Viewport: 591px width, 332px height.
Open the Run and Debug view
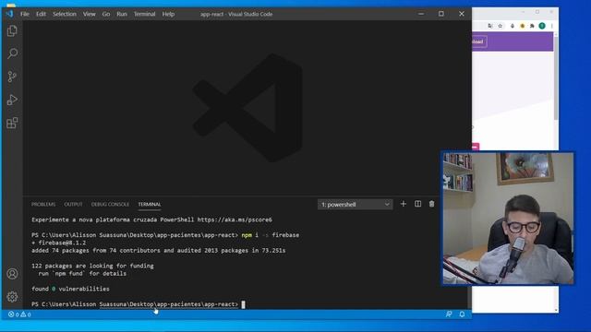tap(12, 100)
